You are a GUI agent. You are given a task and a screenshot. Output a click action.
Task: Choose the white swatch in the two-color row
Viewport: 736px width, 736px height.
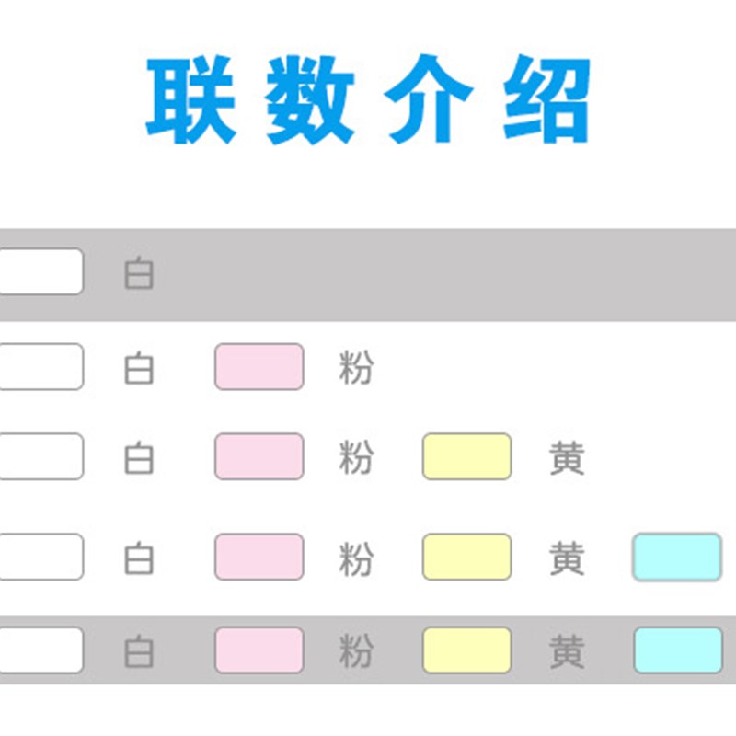[x=40, y=366]
